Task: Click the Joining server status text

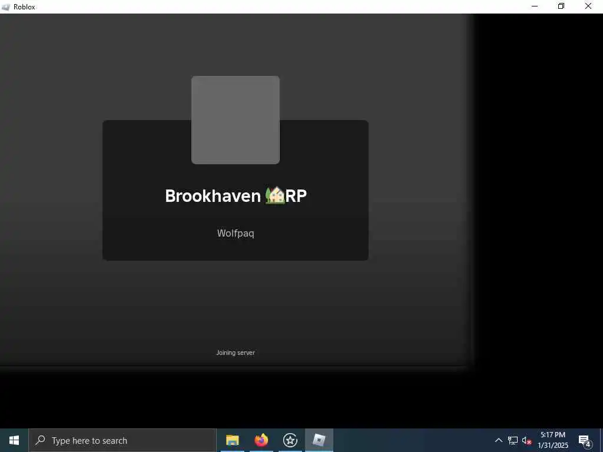Action: pyautogui.click(x=236, y=353)
